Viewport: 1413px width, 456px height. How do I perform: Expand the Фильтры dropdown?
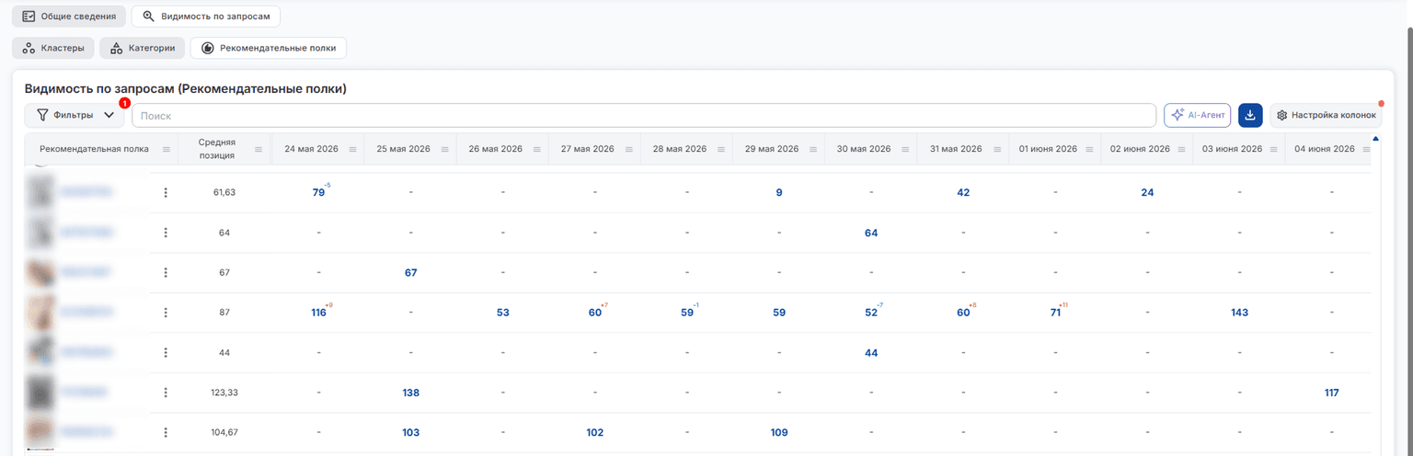coord(75,115)
